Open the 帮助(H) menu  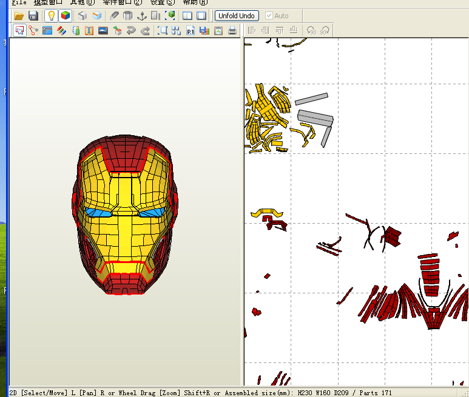195,2
